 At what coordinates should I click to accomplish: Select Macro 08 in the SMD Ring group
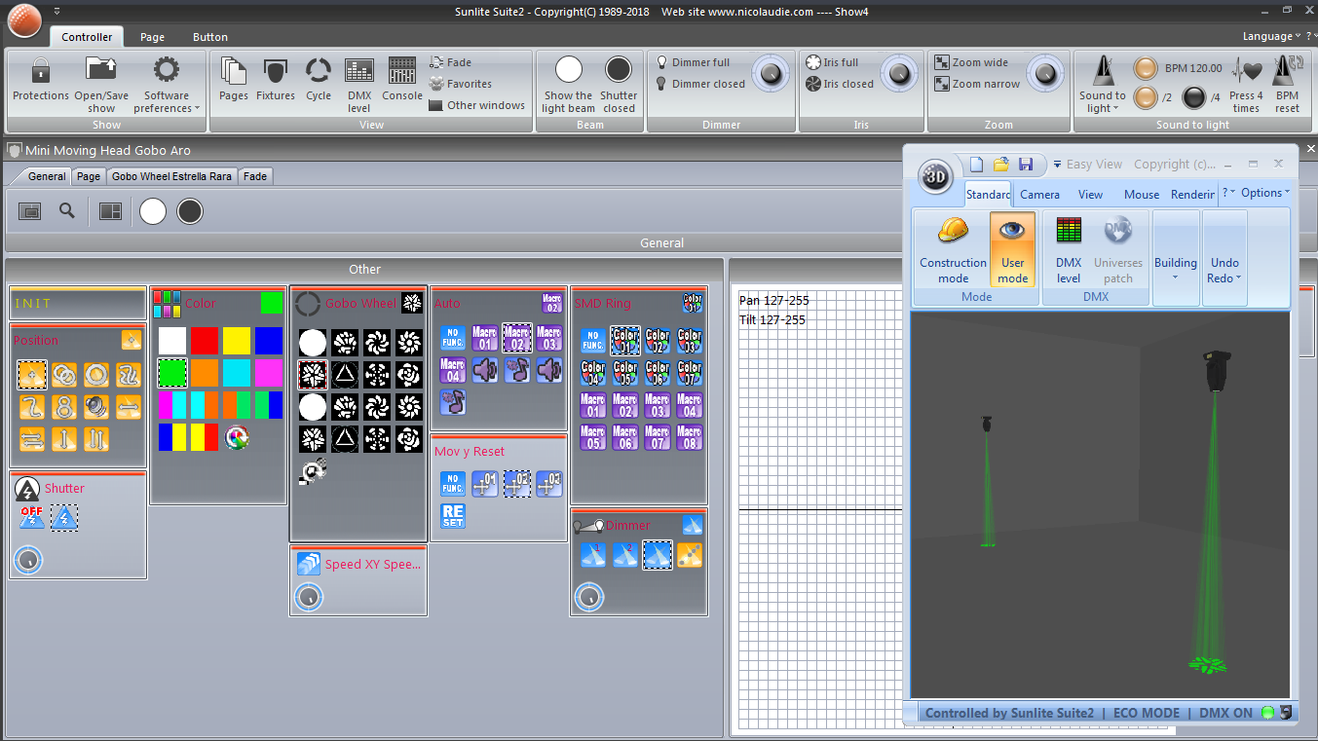[x=690, y=437]
